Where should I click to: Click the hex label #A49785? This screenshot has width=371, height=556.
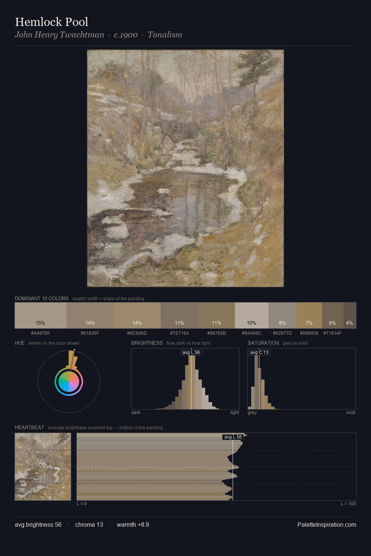click(40, 333)
